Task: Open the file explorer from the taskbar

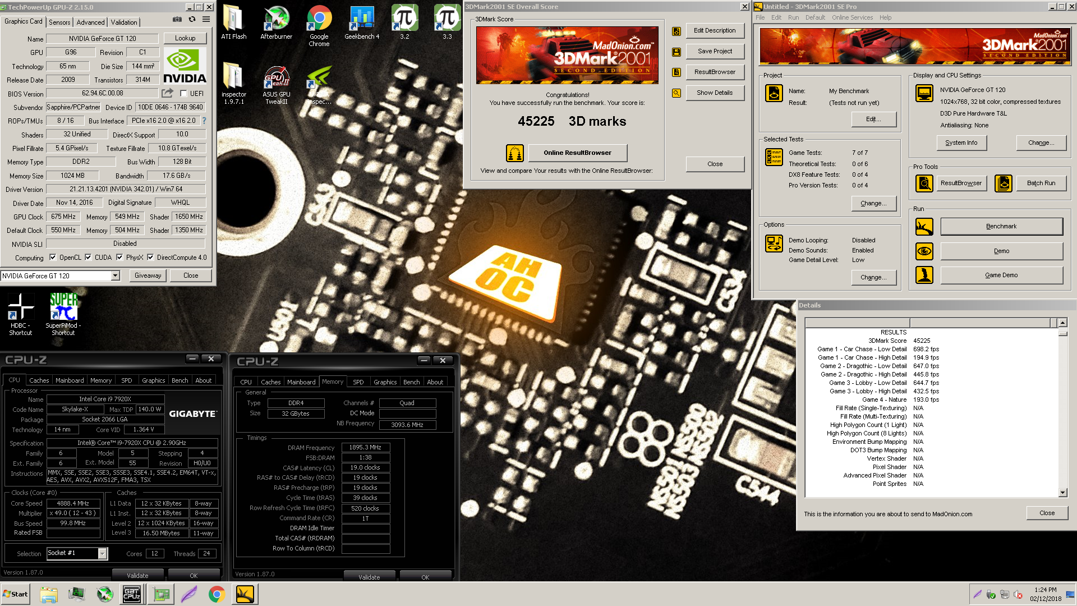Action: pyautogui.click(x=49, y=594)
